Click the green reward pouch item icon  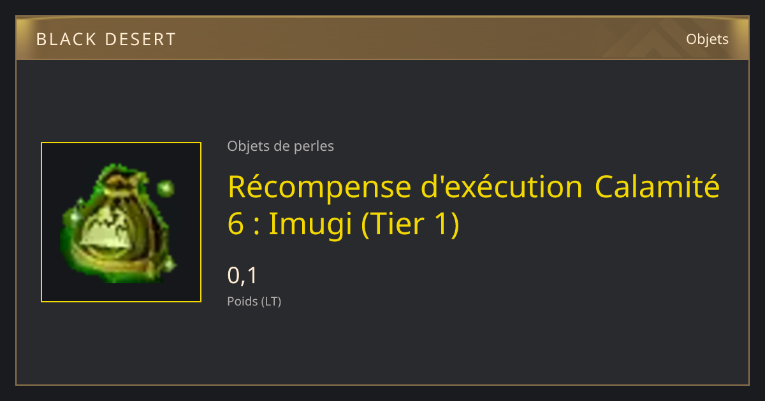coord(119,223)
